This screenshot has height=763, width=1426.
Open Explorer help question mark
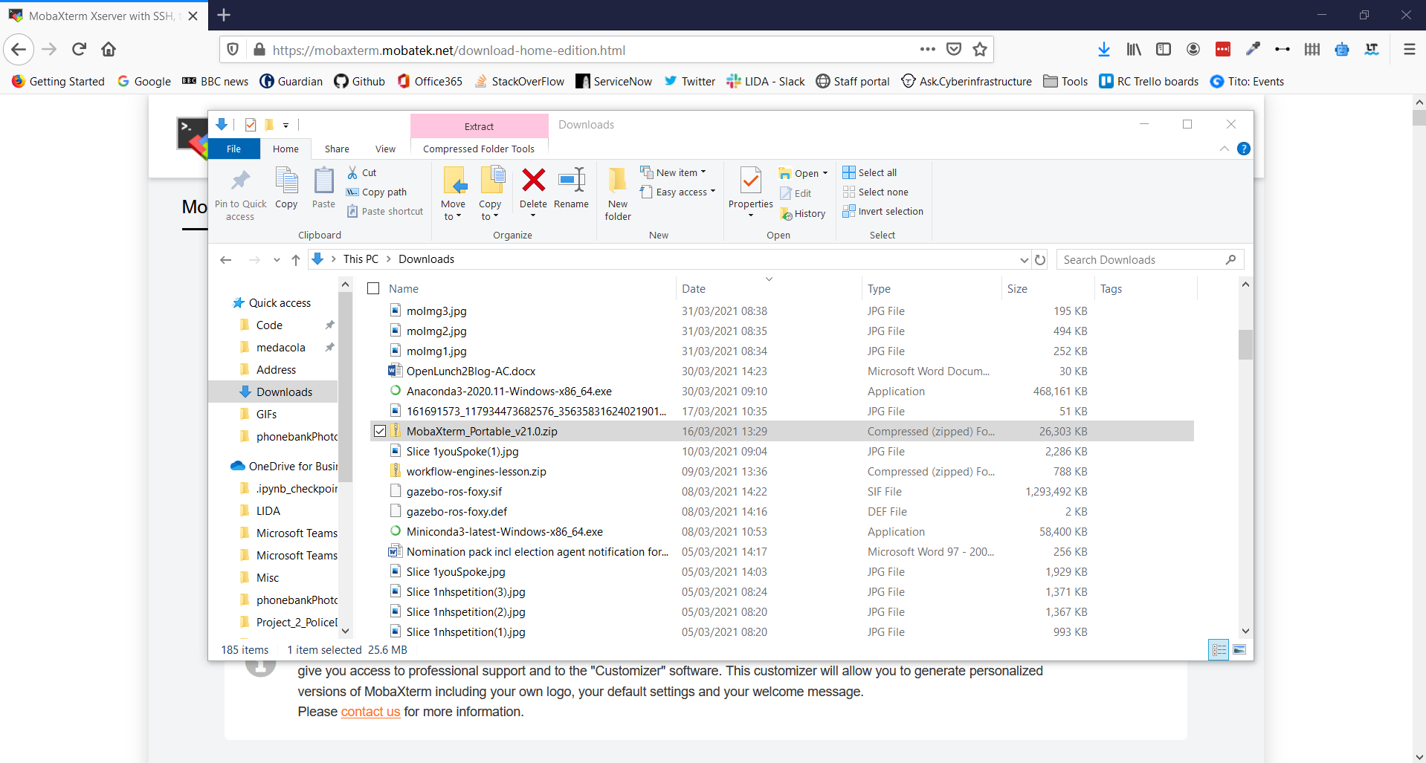point(1243,149)
